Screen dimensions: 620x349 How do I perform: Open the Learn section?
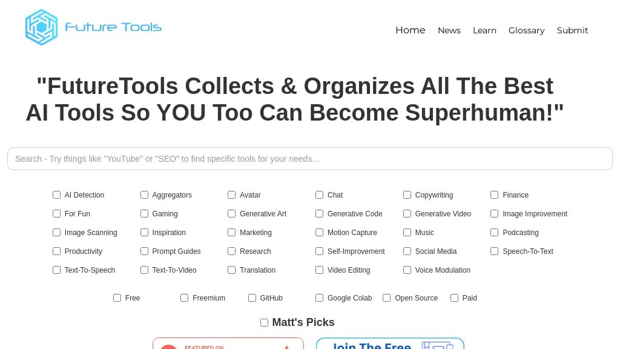coord(484,30)
